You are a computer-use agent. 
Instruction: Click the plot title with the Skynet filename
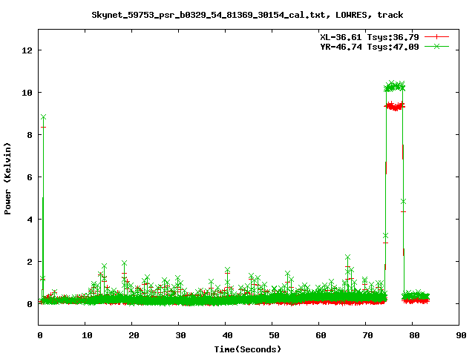pos(247,15)
